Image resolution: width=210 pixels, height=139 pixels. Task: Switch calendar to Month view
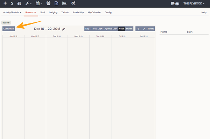coord(129,29)
